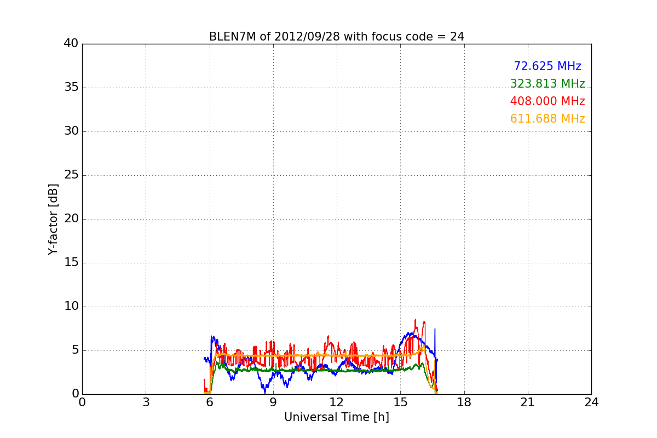Click the plot title "BLEN7M of 2012/09/28 with focus code = 24"
The height and width of the screenshot is (438, 657).
click(336, 37)
